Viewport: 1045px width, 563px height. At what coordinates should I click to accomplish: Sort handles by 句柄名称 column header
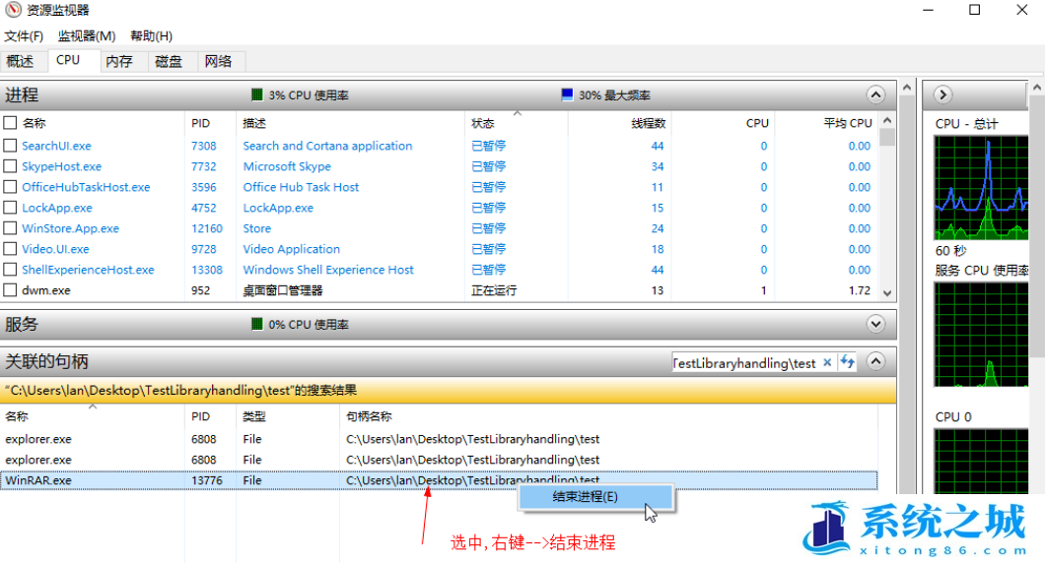[x=370, y=416]
